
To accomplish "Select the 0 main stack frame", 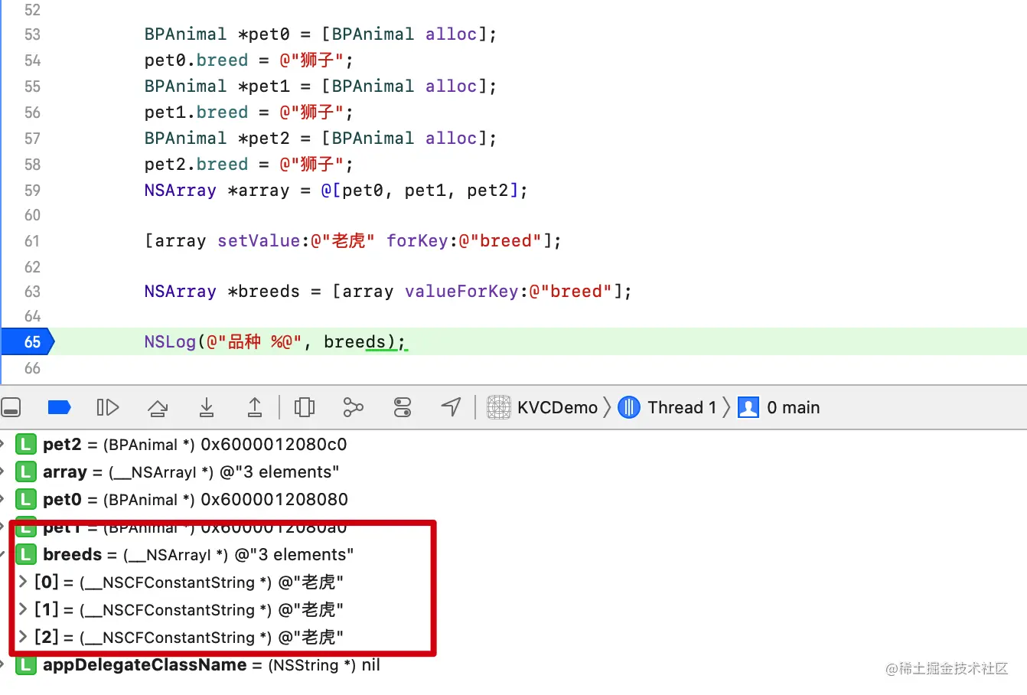I will click(791, 407).
